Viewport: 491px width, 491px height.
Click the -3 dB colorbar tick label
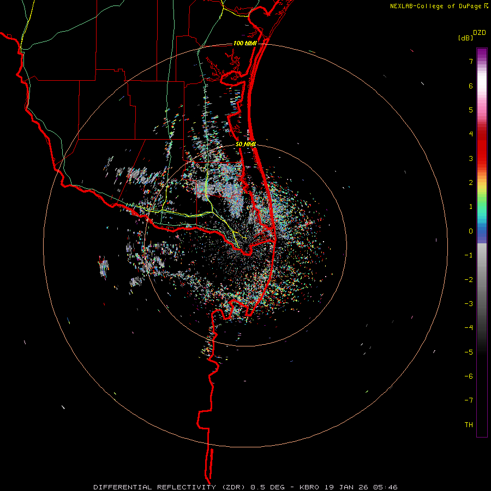[469, 304]
